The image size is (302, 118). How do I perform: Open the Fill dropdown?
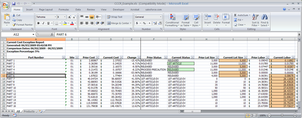pyautogui.click(x=239, y=20)
